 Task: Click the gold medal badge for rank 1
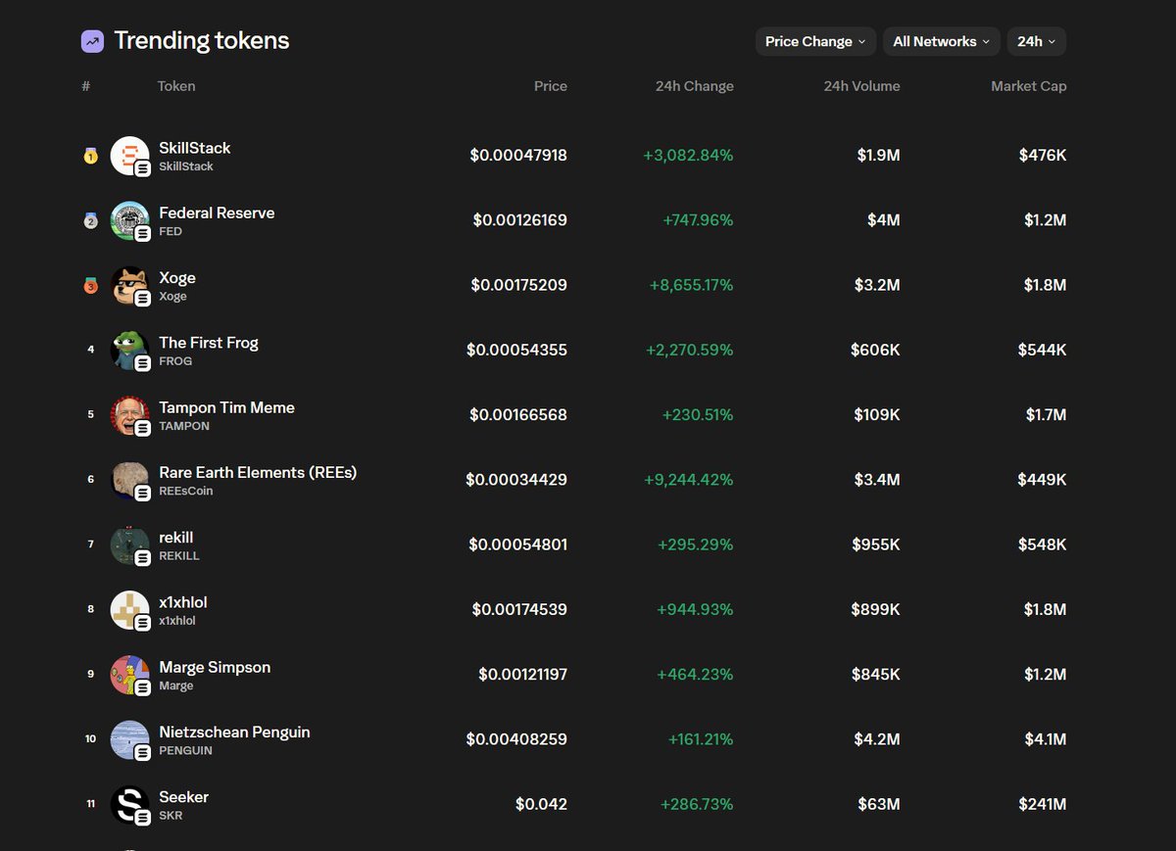pos(90,155)
